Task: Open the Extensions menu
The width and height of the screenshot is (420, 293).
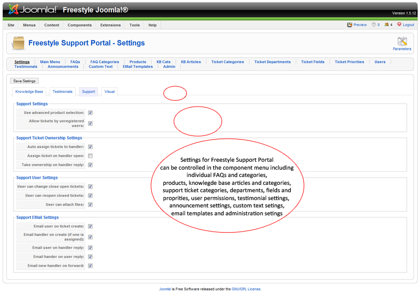Action: click(x=110, y=25)
